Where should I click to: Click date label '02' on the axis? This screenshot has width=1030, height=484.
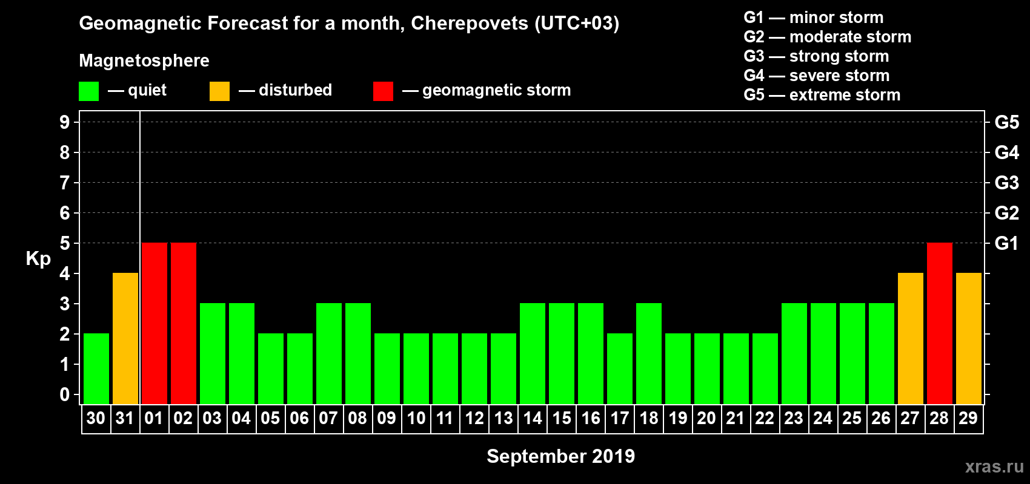[x=183, y=418]
